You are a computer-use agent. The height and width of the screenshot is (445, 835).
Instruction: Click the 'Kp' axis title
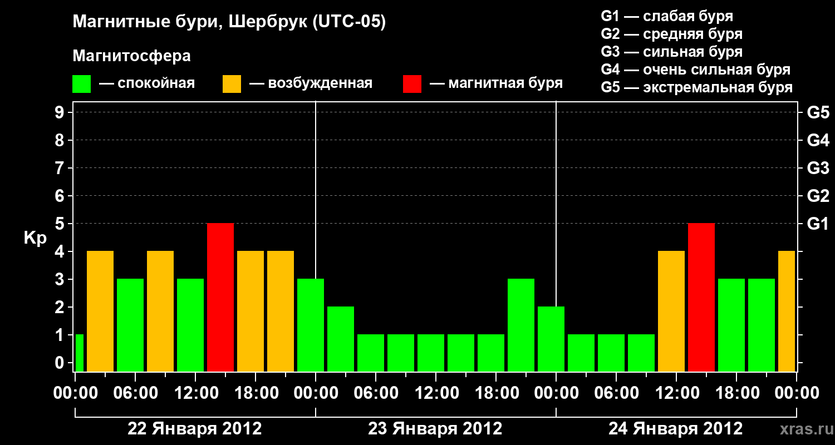tap(35, 238)
